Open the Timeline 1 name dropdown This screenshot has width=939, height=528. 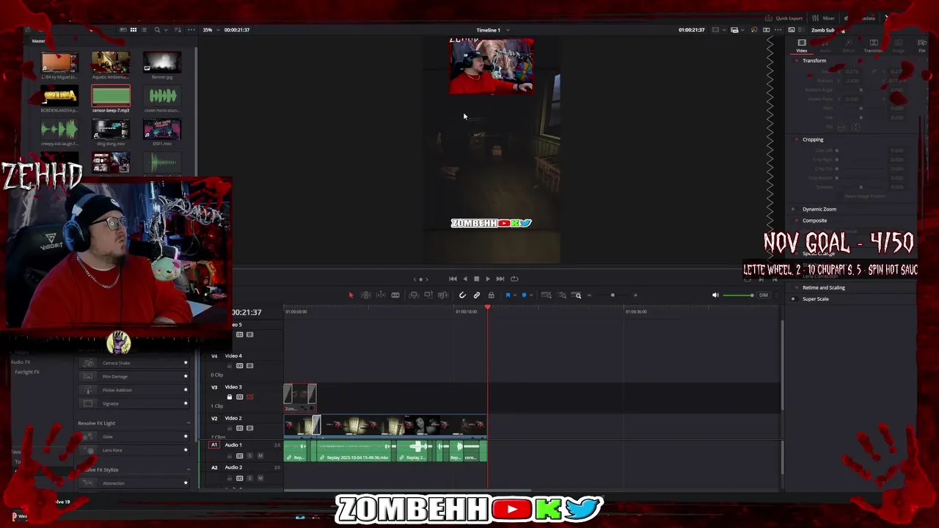(508, 30)
